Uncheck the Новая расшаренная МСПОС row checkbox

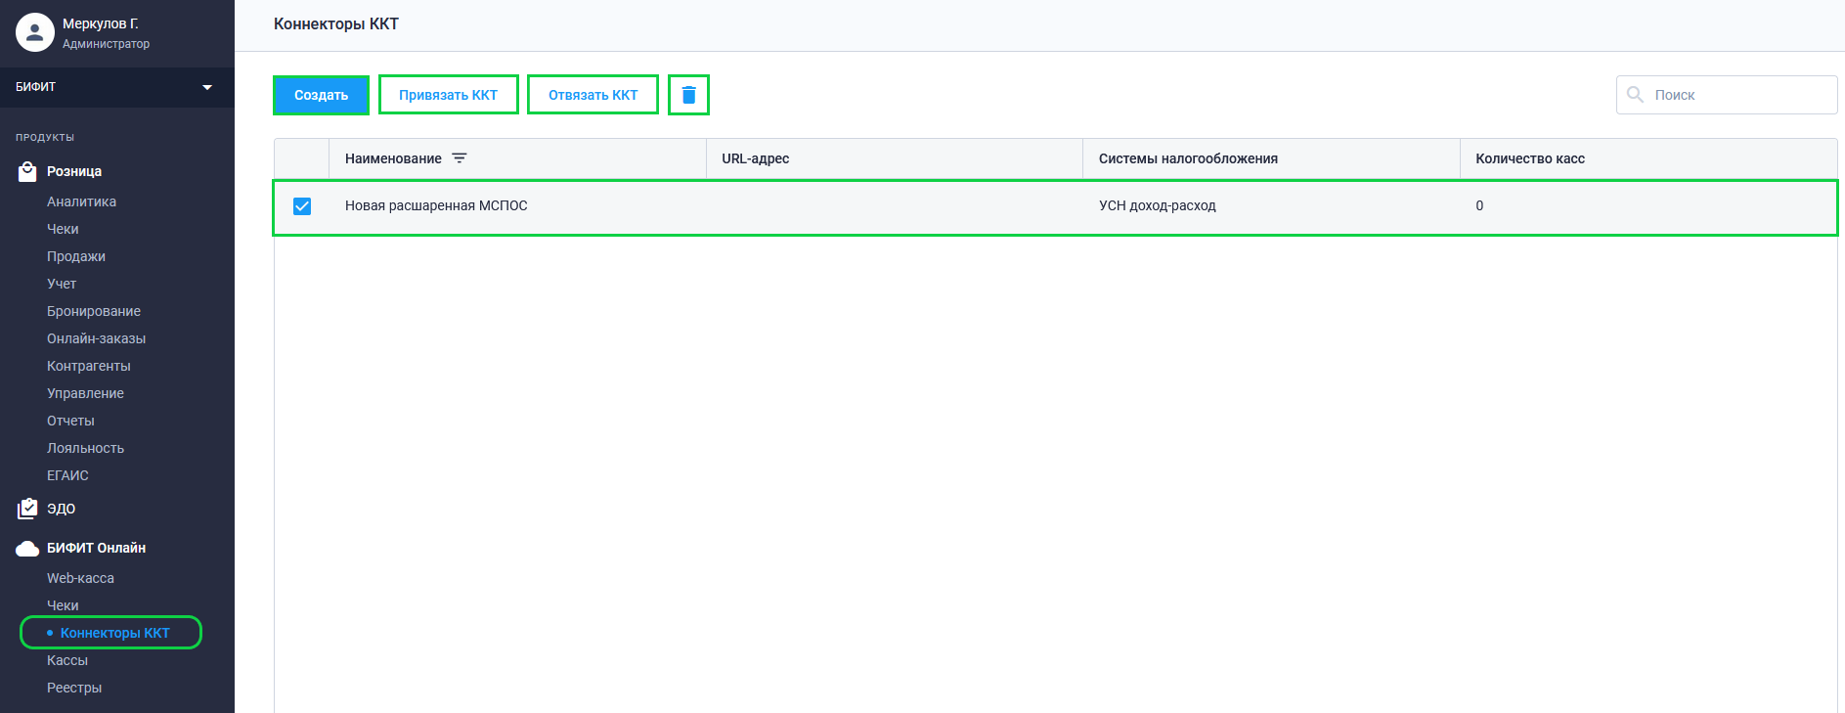[x=302, y=206]
